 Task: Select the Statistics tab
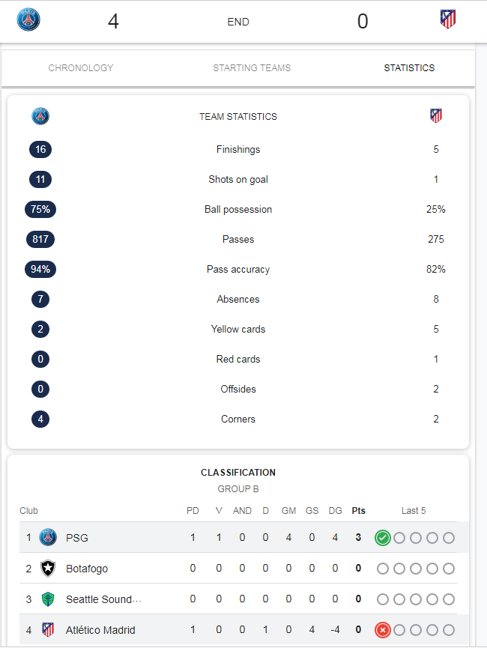409,68
